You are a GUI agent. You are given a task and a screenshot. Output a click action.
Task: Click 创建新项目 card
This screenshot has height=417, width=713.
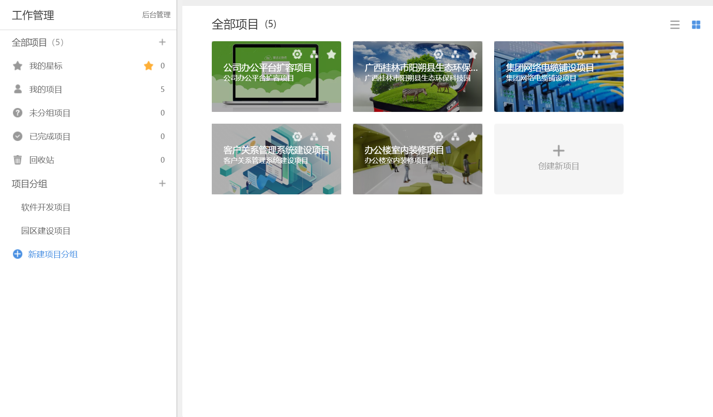(558, 159)
